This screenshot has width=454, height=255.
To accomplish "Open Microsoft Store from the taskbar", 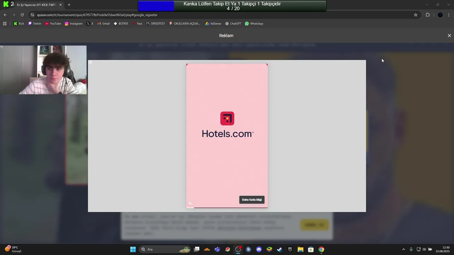I will (311, 249).
